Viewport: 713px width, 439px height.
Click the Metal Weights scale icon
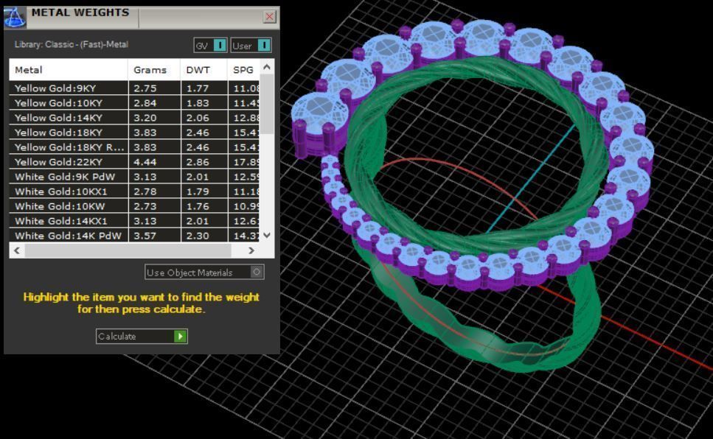[x=15, y=17]
